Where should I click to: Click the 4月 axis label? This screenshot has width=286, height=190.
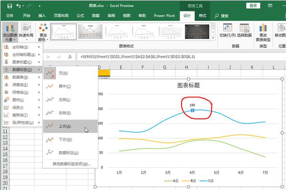point(192,172)
